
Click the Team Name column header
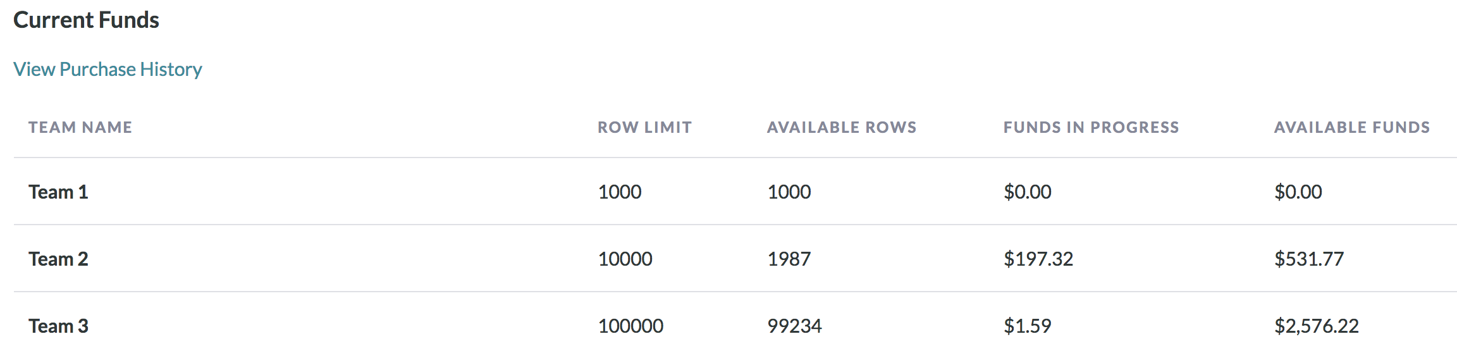click(80, 127)
